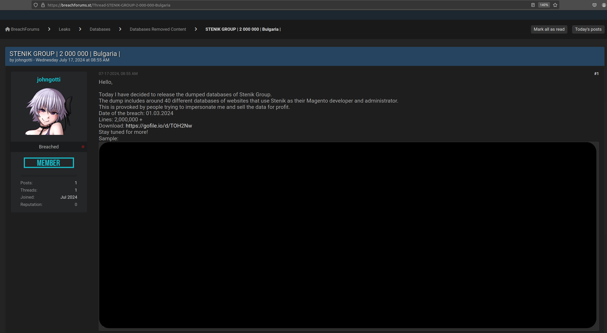Click the post timestamp 07-17-2024, 08:55 AM
Viewport: 607px width, 333px height.
[x=118, y=74]
